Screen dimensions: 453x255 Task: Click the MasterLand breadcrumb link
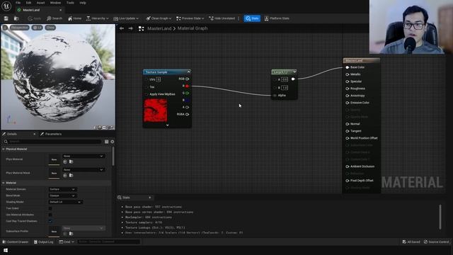[x=159, y=28]
